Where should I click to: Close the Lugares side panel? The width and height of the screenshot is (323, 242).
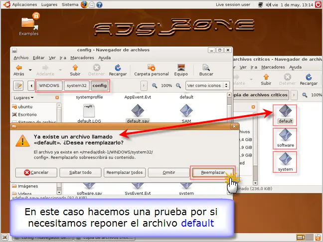pyautogui.click(x=57, y=97)
